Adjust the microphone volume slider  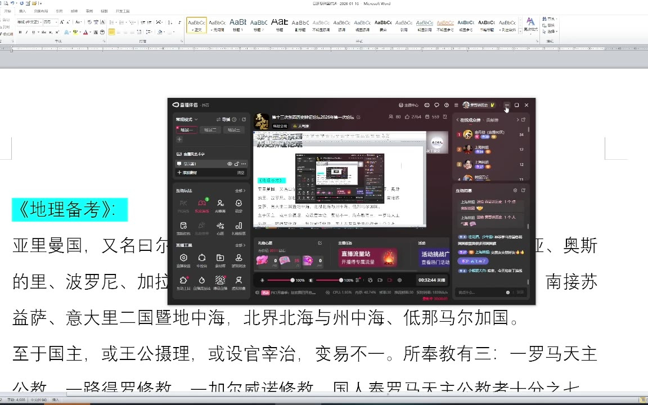click(x=280, y=280)
